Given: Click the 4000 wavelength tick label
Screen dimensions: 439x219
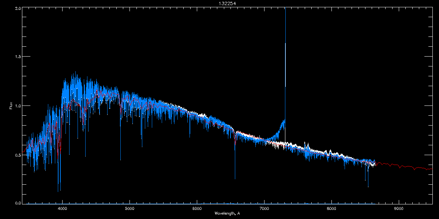Looking at the screenshot, I should pyautogui.click(x=63, y=209).
